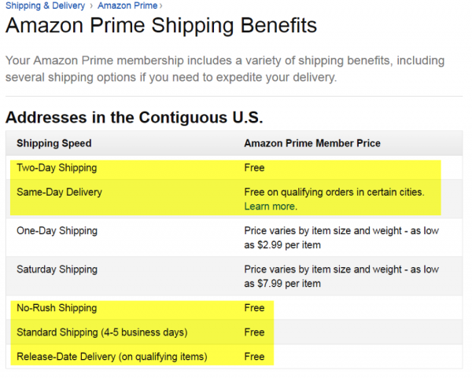Click the Shipping Speed column header

click(x=53, y=143)
